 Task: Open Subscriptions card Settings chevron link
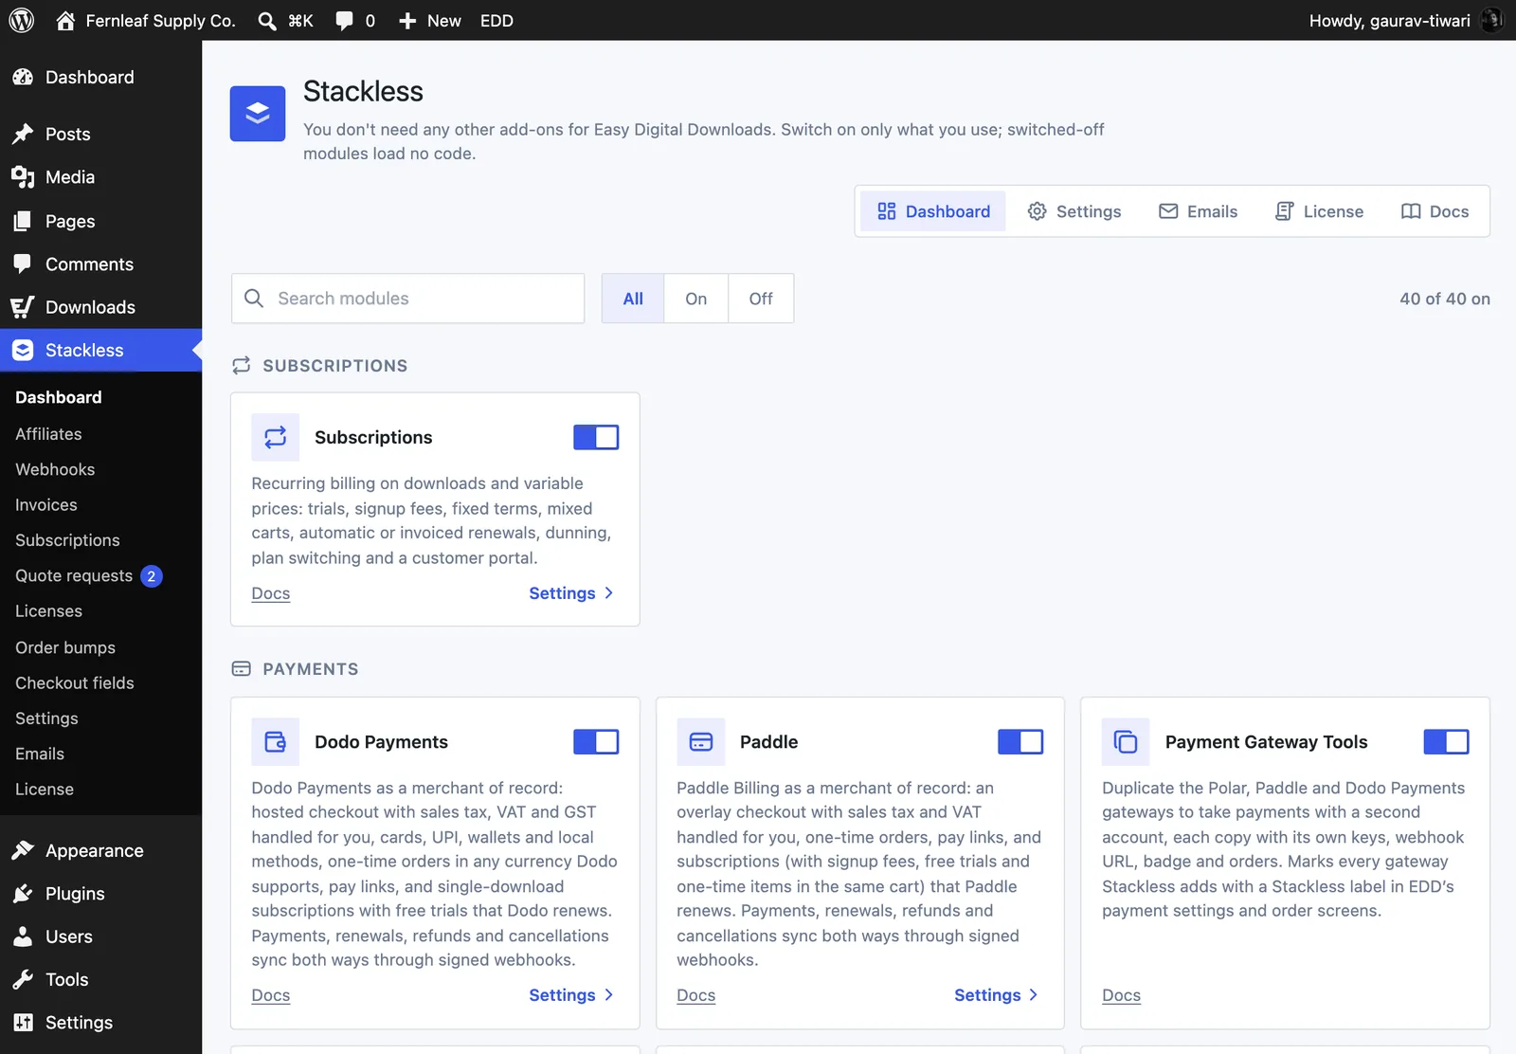pyautogui.click(x=571, y=593)
